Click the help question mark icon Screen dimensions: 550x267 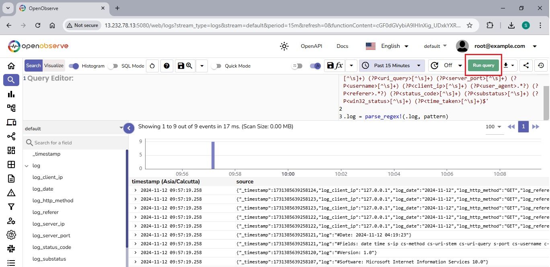pyautogui.click(x=167, y=66)
